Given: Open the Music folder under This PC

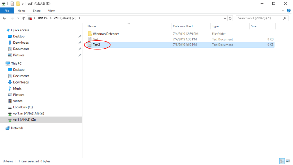Looking at the screenshot, I should click(17, 88).
